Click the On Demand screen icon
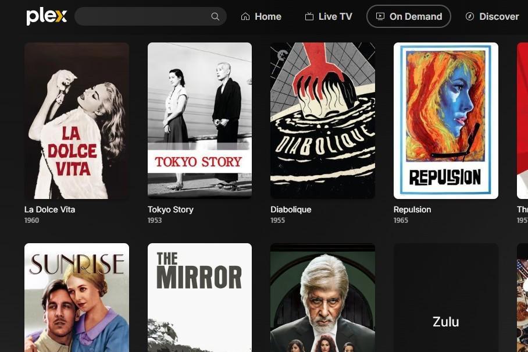 (x=380, y=16)
